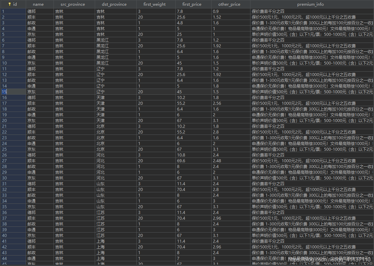Click other_price cell with value 0.9
This screenshot has width=374, height=266.
(230, 11)
